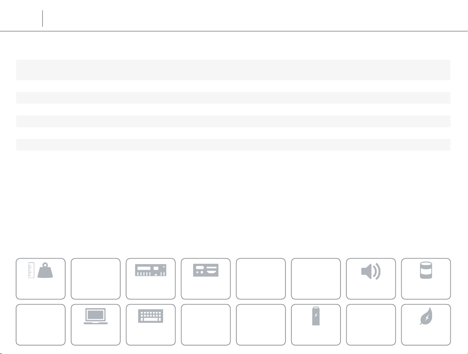Click the vertical divider in the header
The height and width of the screenshot is (354, 468).
click(x=43, y=18)
